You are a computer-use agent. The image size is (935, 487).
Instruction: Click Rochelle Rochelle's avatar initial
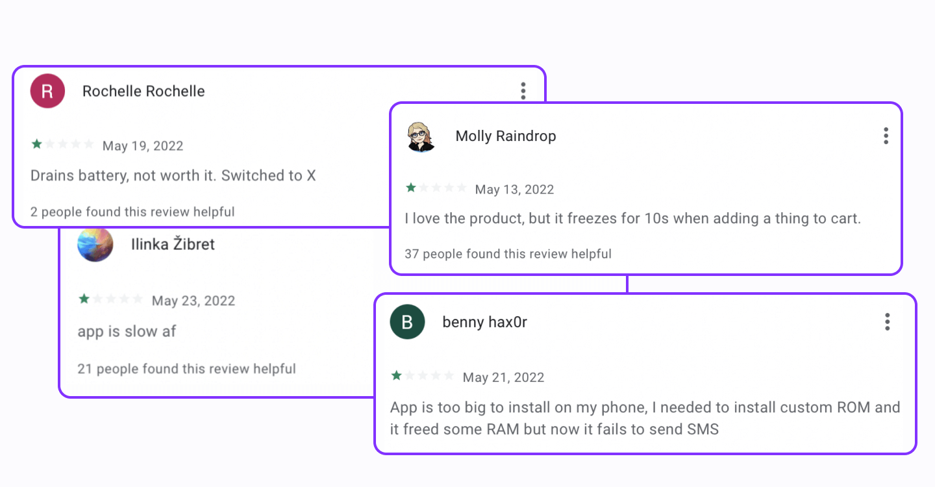tap(47, 91)
